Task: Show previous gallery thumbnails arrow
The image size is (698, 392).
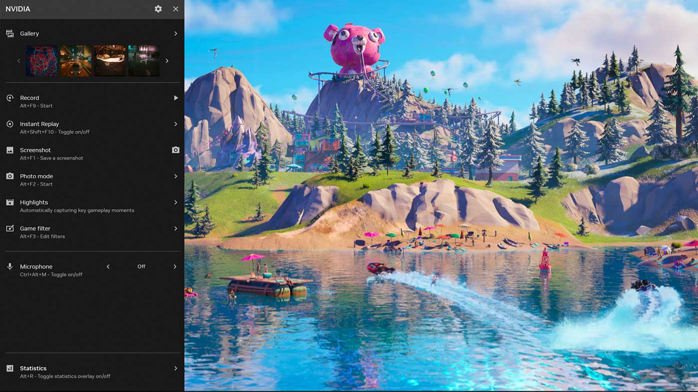Action: coord(19,61)
